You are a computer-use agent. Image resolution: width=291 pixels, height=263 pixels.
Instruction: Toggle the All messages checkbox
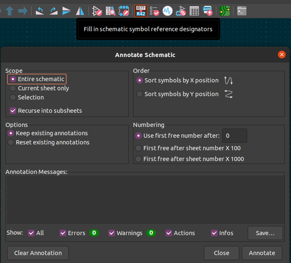(36, 233)
